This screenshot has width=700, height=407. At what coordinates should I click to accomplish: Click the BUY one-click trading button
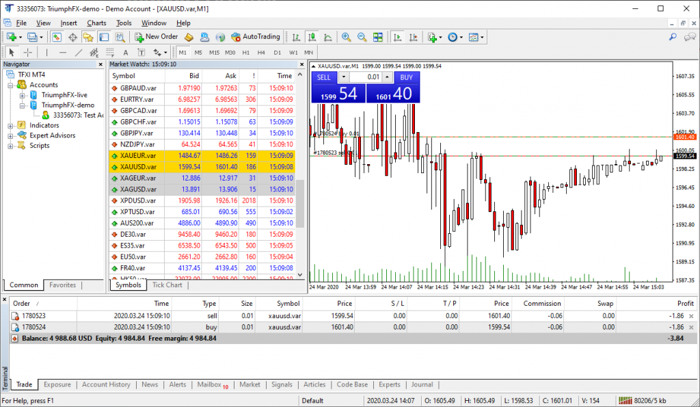[406, 77]
